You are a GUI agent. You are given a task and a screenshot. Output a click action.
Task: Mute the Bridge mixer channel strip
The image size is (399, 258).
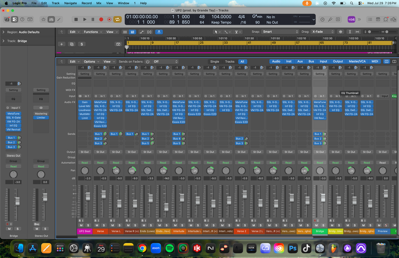tap(316, 225)
